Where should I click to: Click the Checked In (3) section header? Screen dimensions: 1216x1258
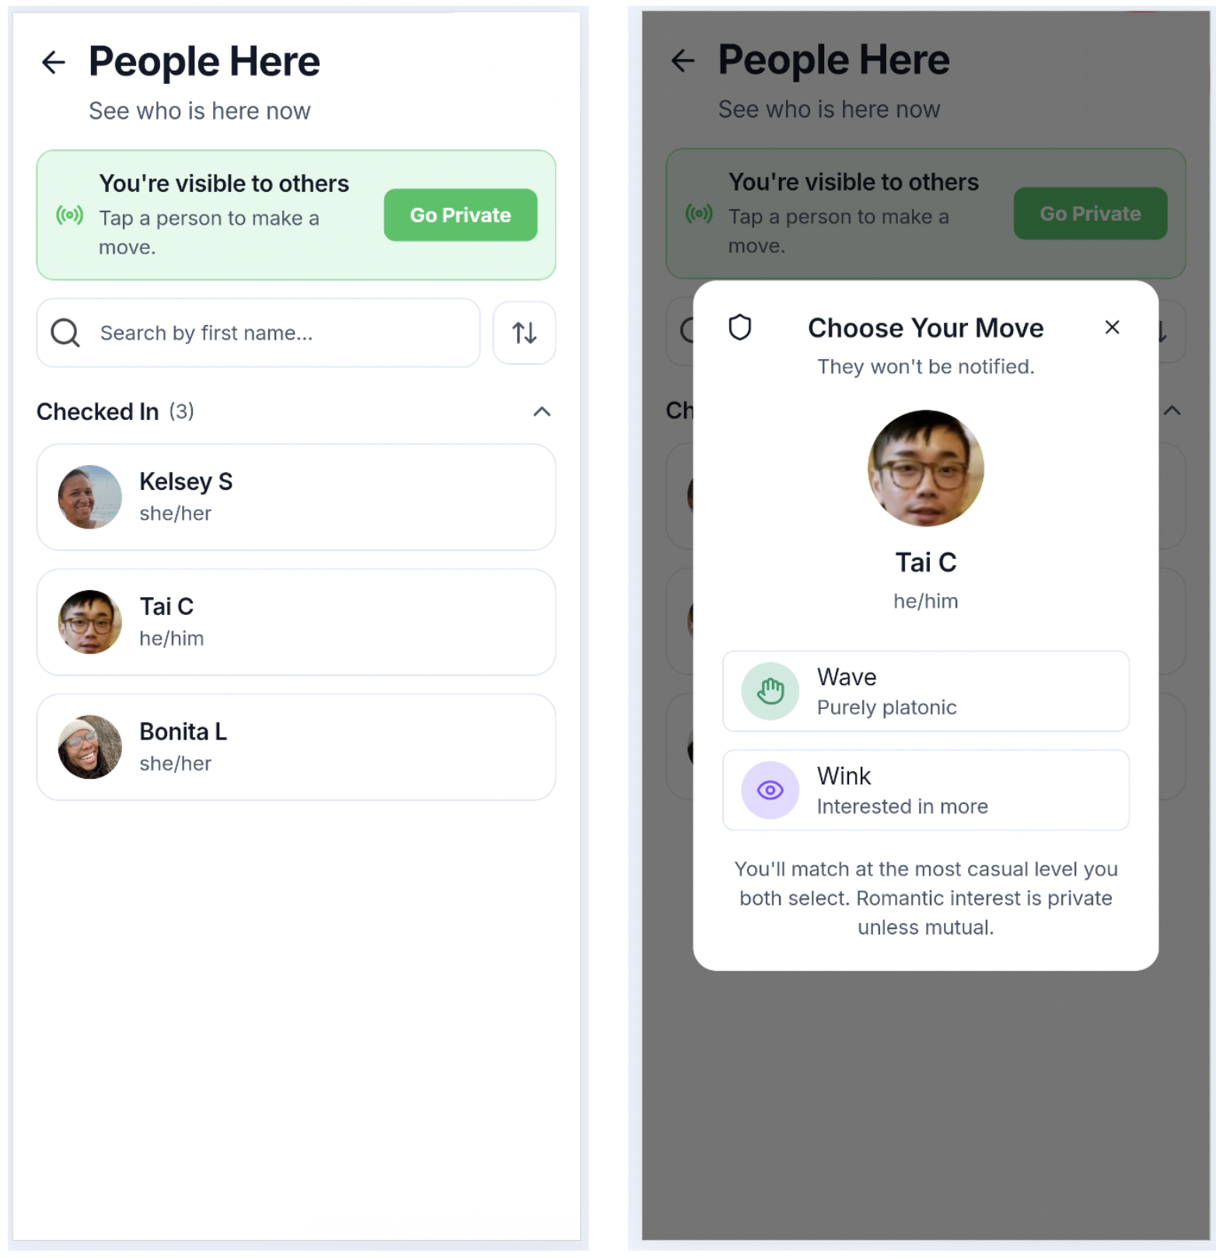[x=115, y=411]
